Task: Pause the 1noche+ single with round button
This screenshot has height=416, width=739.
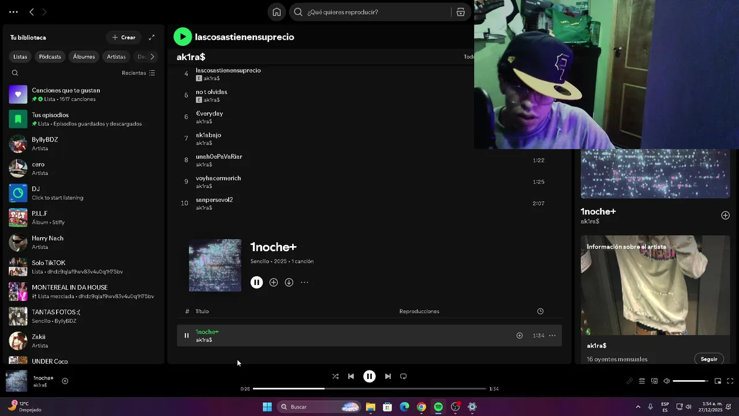Action: click(x=256, y=283)
